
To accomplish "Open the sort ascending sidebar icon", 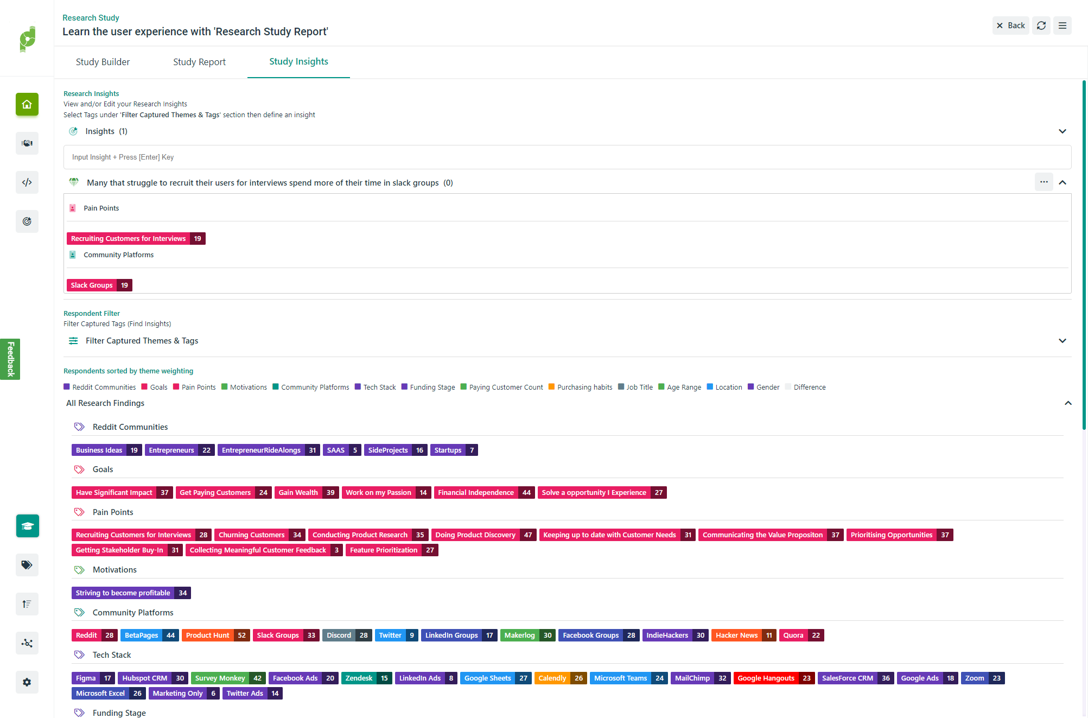I will click(x=27, y=604).
